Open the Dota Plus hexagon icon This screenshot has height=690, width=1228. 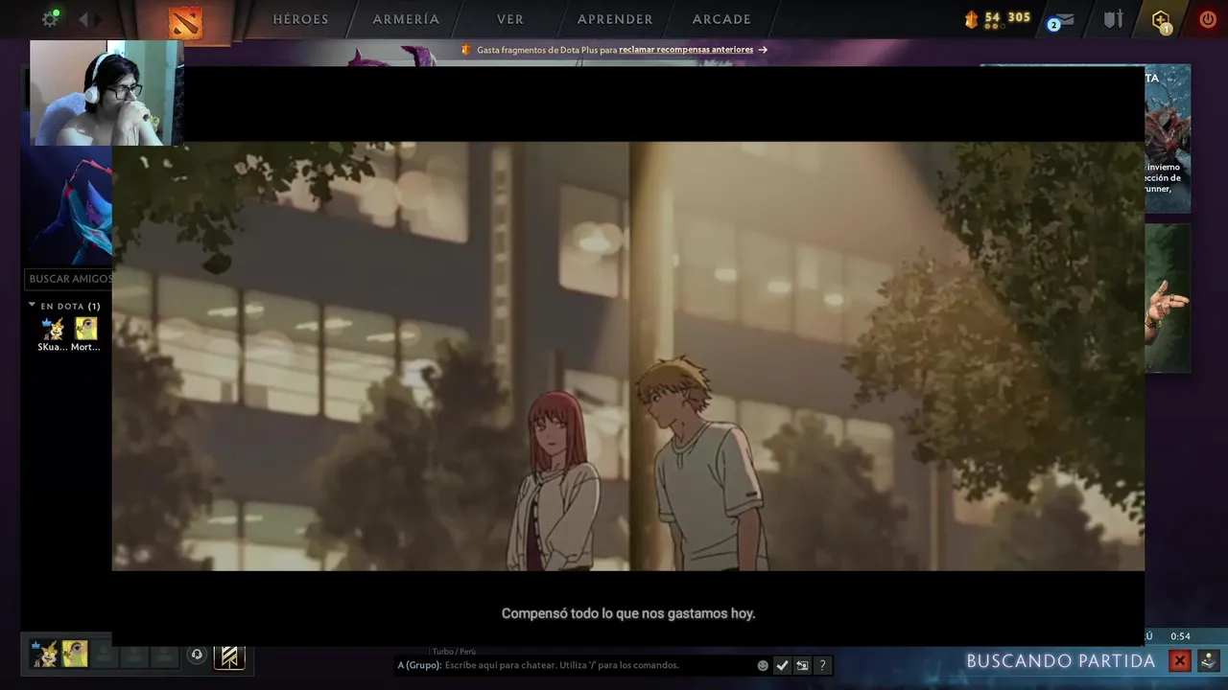(x=1161, y=20)
